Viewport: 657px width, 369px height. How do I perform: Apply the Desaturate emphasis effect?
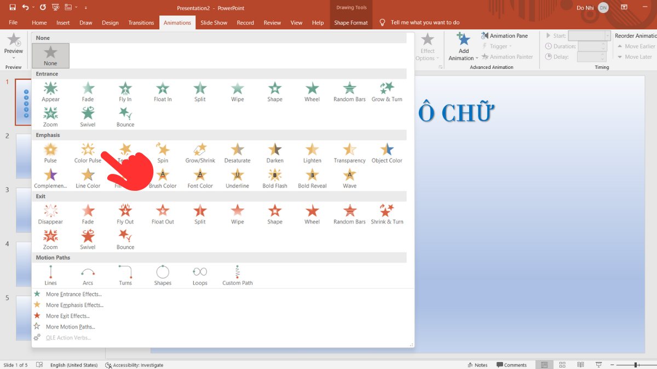pyautogui.click(x=237, y=153)
